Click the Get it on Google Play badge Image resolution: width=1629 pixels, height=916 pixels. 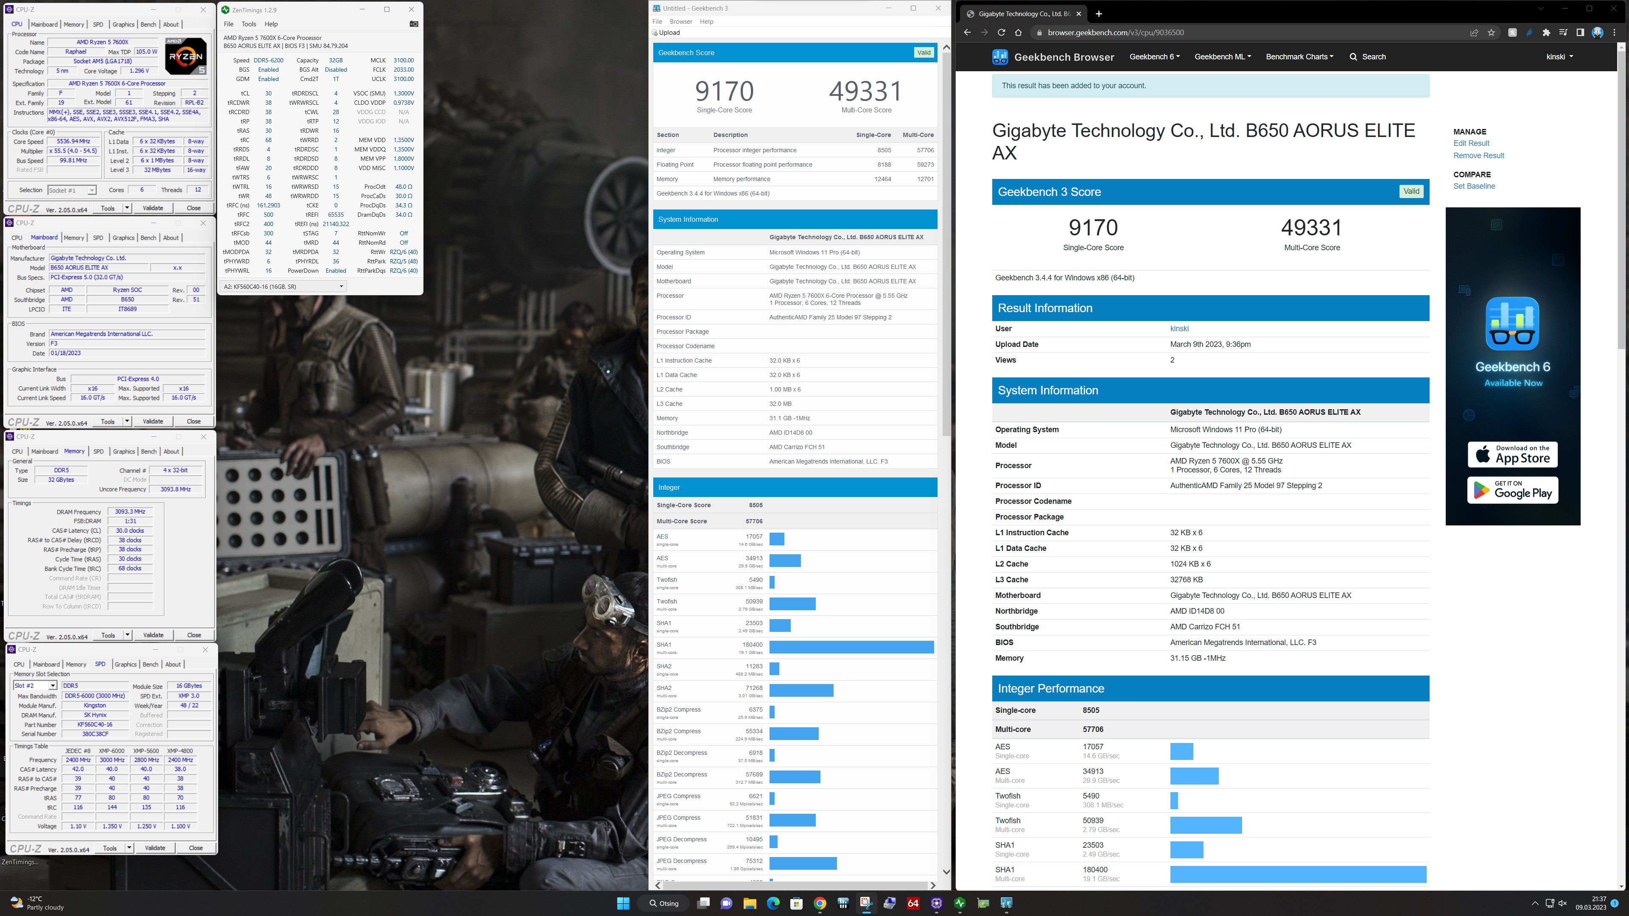[x=1513, y=490]
